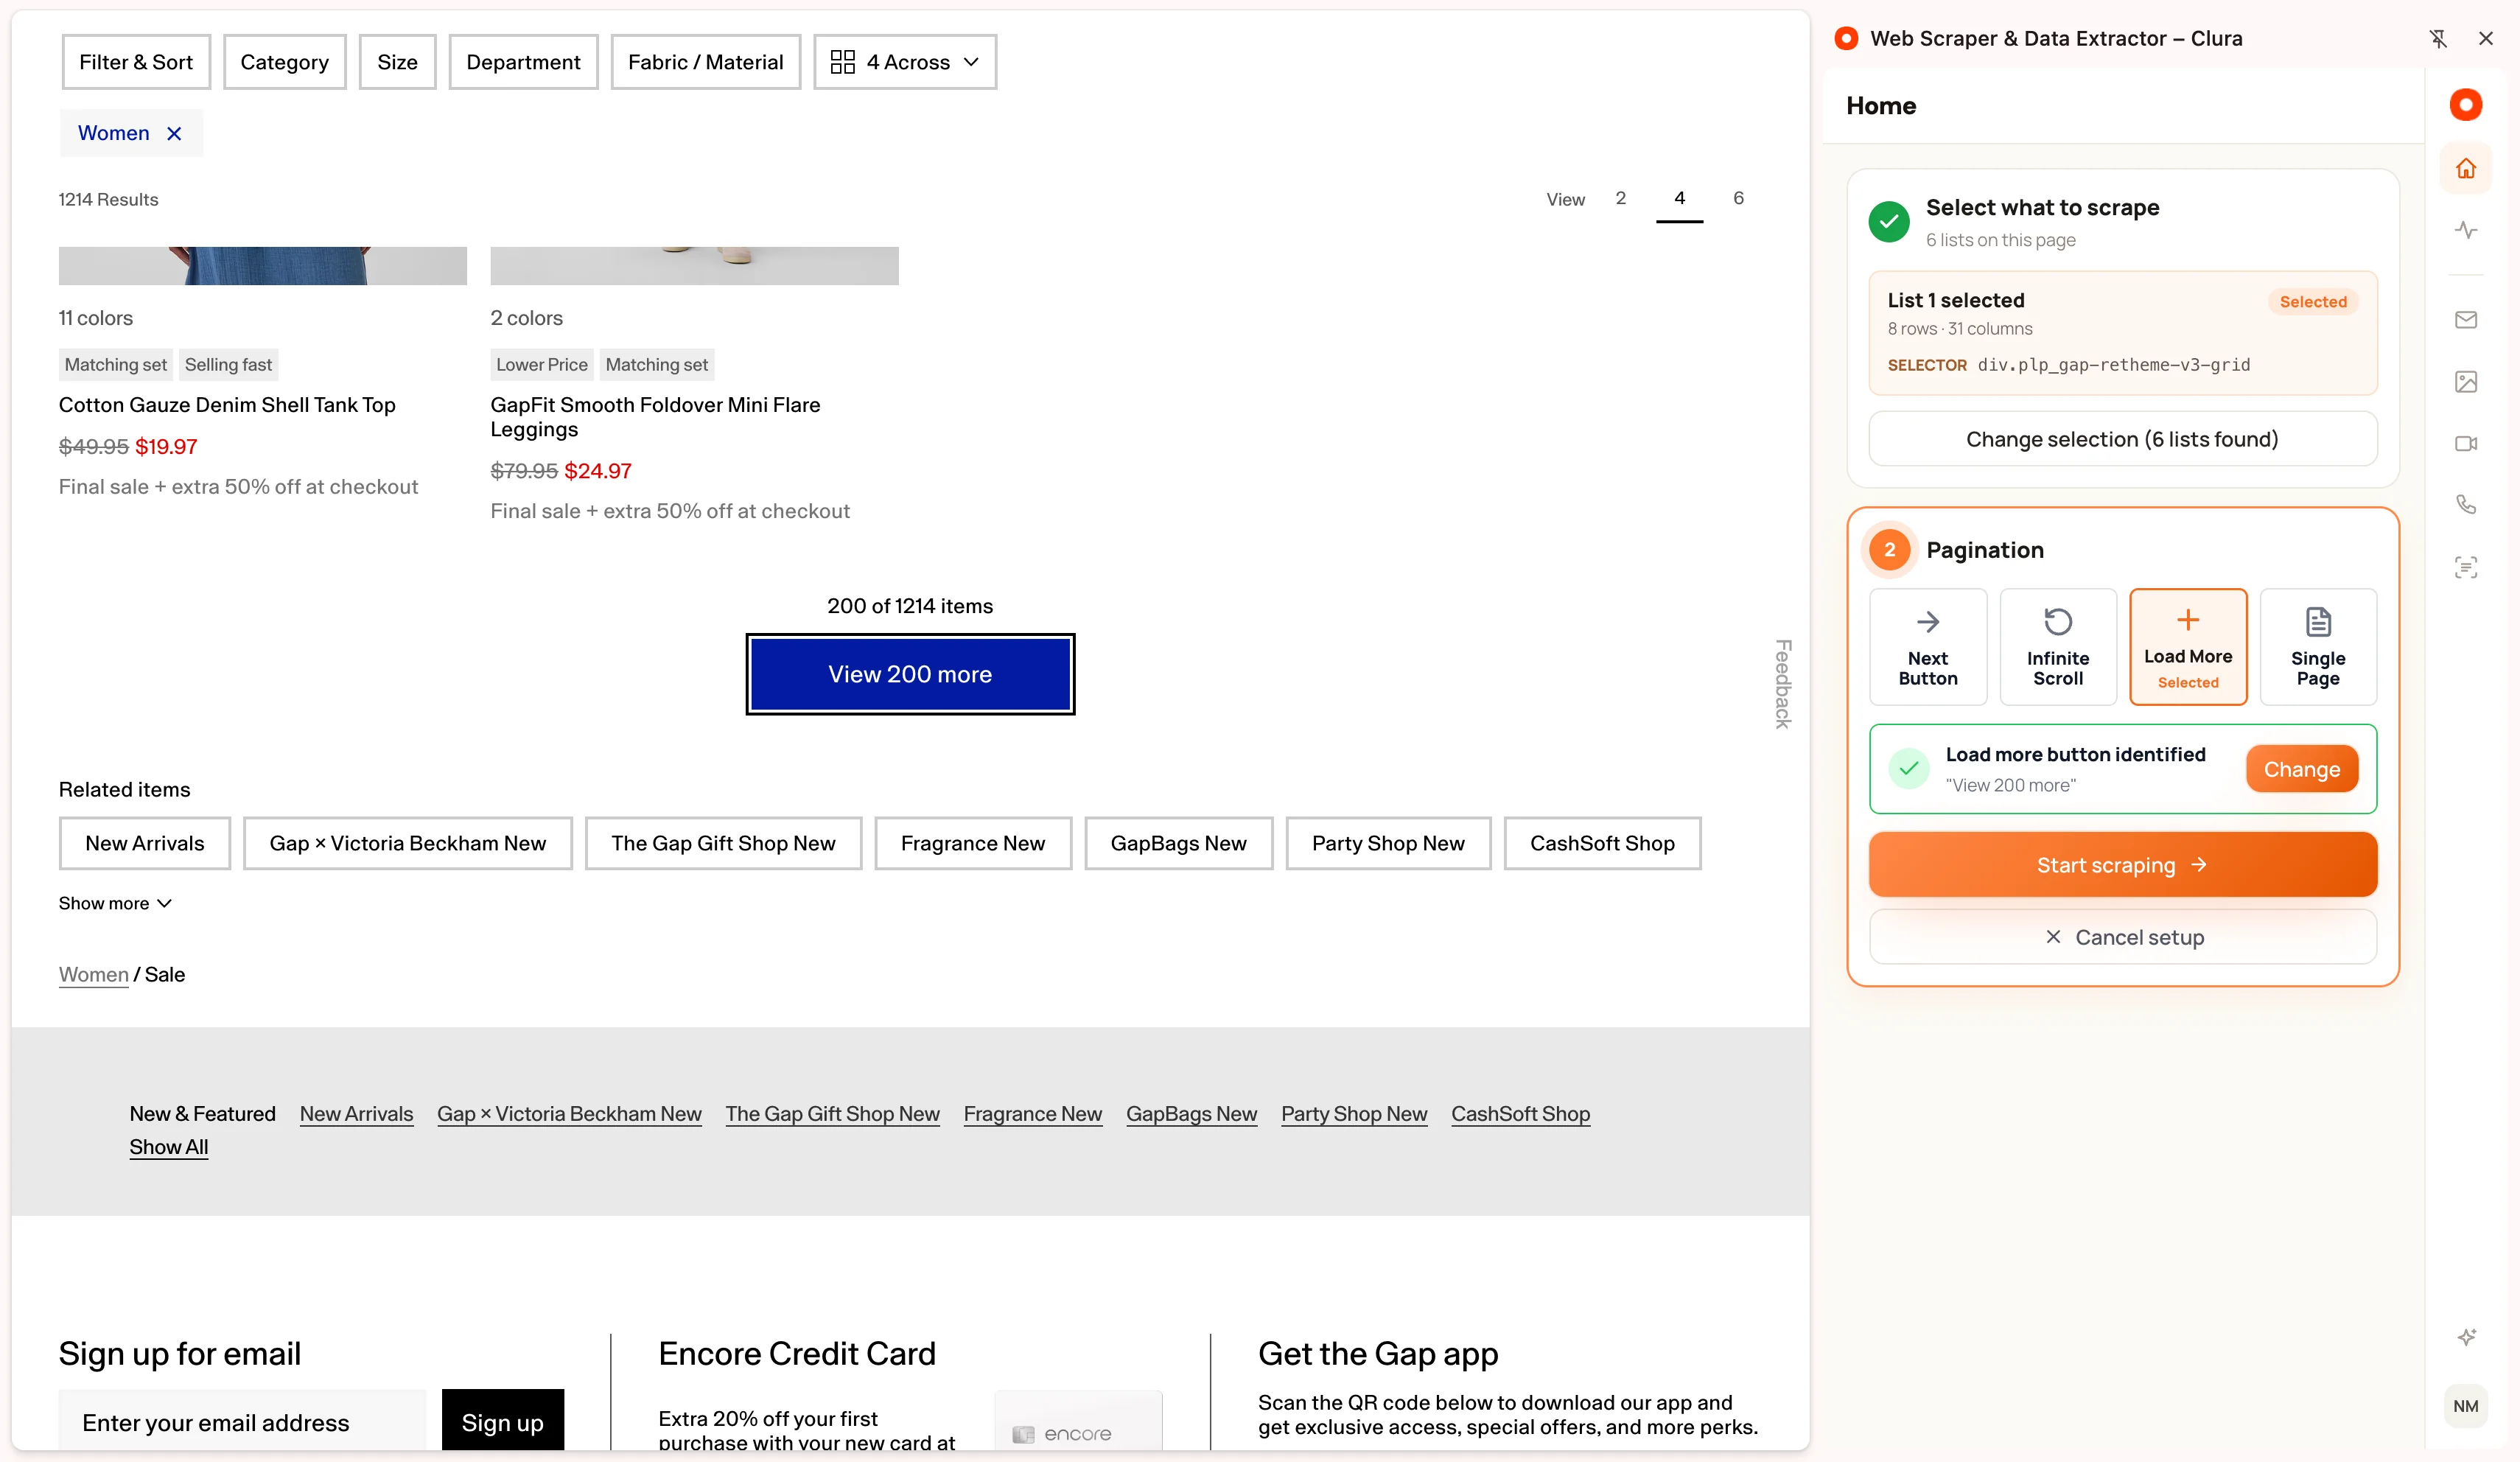Select Next Button pagination option
The image size is (2520, 1462).
[1928, 647]
